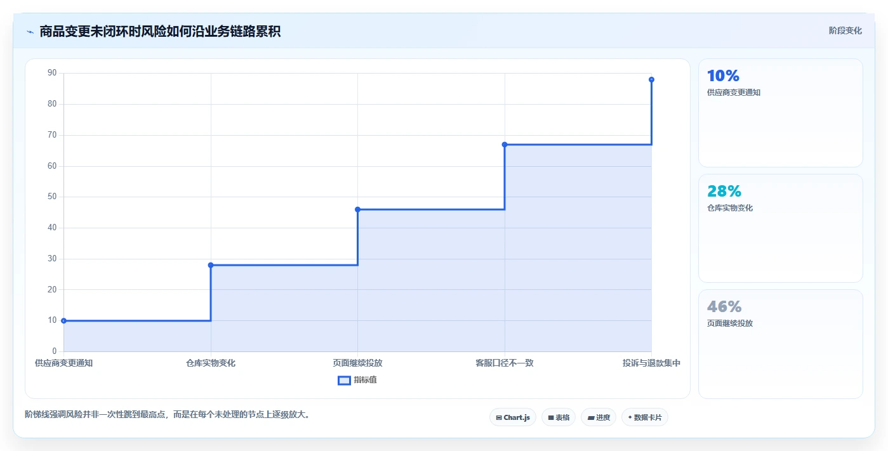Select the 数据卡片 tag button
Screen dimensions: 888x451
pos(645,417)
